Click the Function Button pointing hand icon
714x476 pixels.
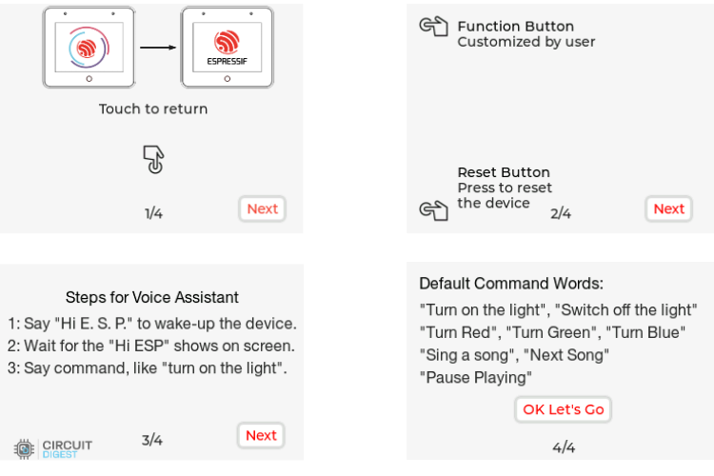(433, 27)
